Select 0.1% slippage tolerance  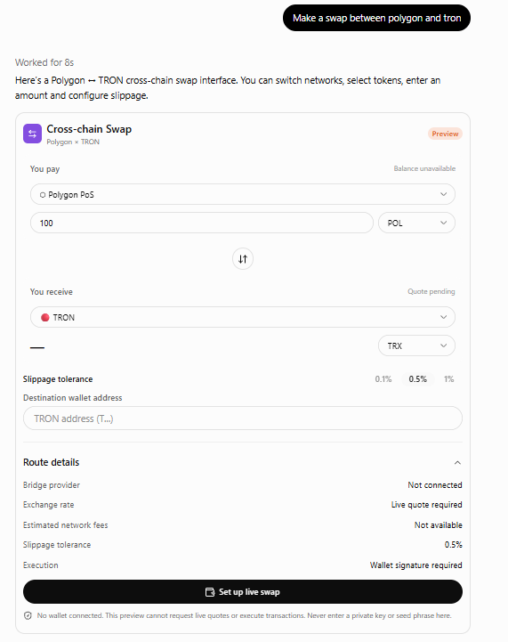pyautogui.click(x=383, y=379)
